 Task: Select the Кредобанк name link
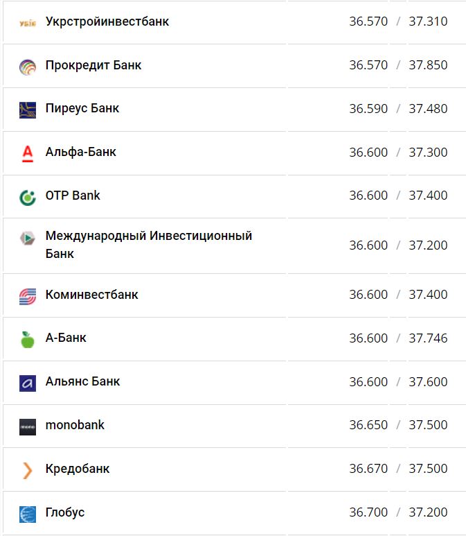pos(78,469)
